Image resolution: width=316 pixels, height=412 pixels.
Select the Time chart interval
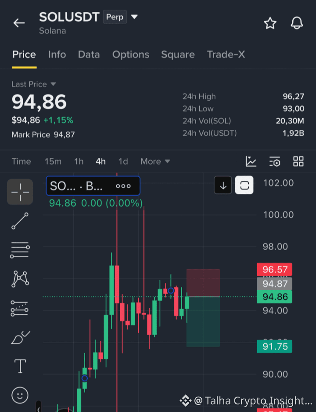(x=21, y=161)
